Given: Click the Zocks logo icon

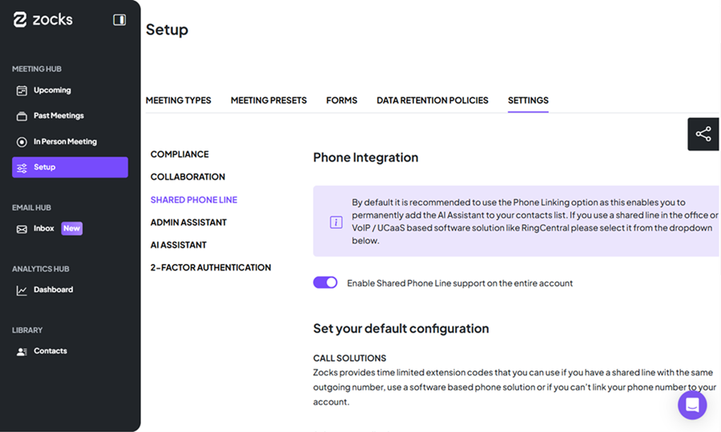Looking at the screenshot, I should [21, 20].
